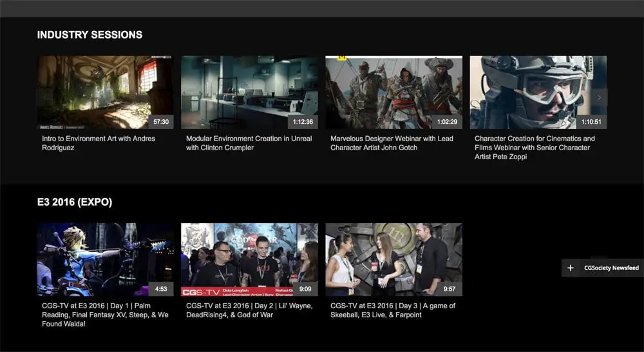Open Intro to Environment Art video thumbnail
This screenshot has width=644, height=352.
(105, 93)
